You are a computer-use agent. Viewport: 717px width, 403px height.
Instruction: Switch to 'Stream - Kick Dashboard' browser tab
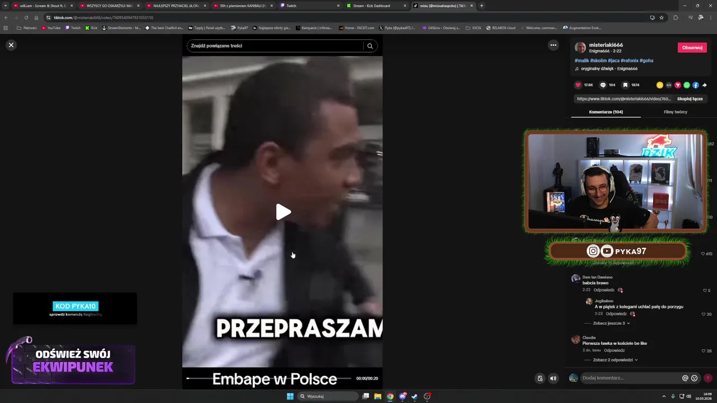point(376,6)
